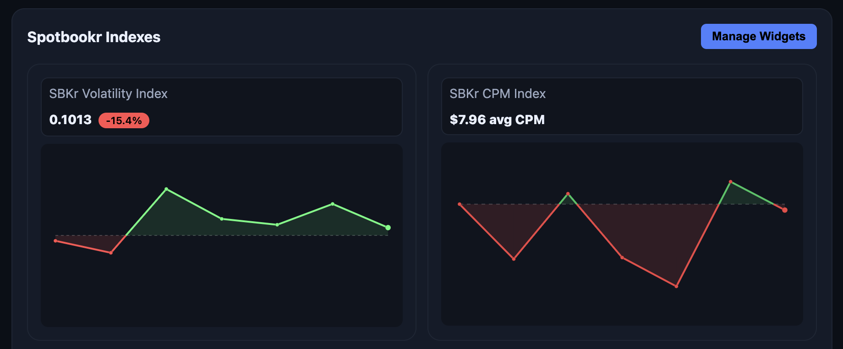Screen dimensions: 843x349
Task: Click the second green peak on Volatility chart
Action: click(x=333, y=204)
